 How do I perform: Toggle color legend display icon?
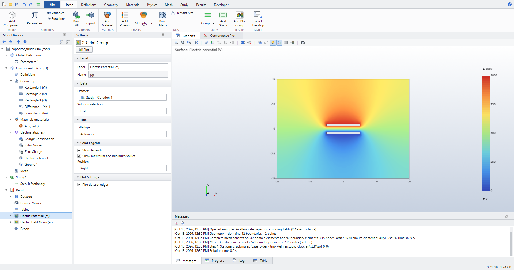click(x=292, y=43)
